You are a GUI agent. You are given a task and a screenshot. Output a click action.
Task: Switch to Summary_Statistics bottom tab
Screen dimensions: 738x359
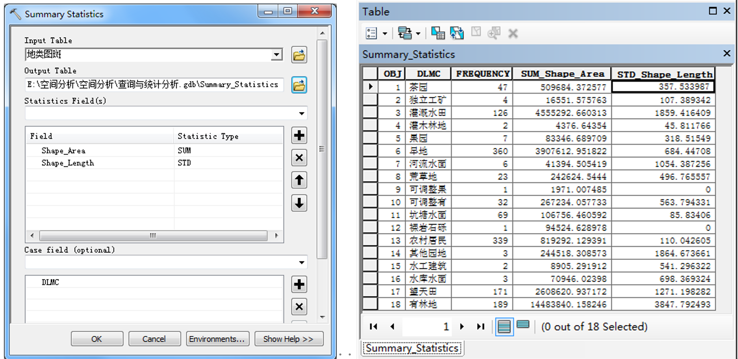[412, 348]
